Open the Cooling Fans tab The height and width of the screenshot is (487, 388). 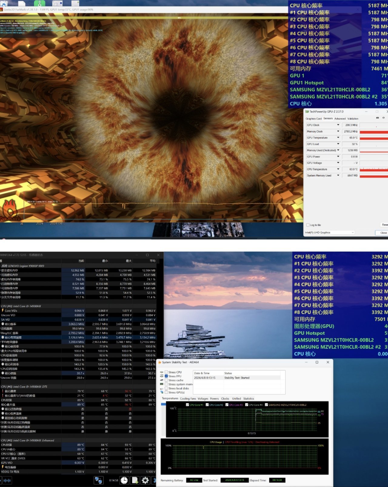188,399
